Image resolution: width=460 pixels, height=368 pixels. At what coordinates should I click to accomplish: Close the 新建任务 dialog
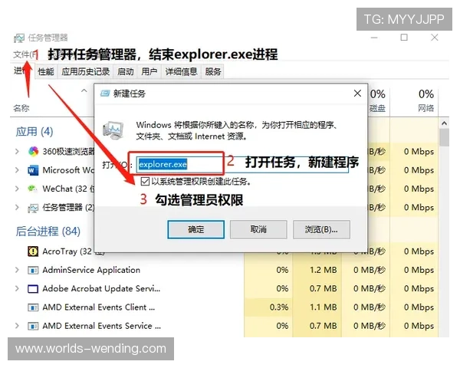click(357, 94)
